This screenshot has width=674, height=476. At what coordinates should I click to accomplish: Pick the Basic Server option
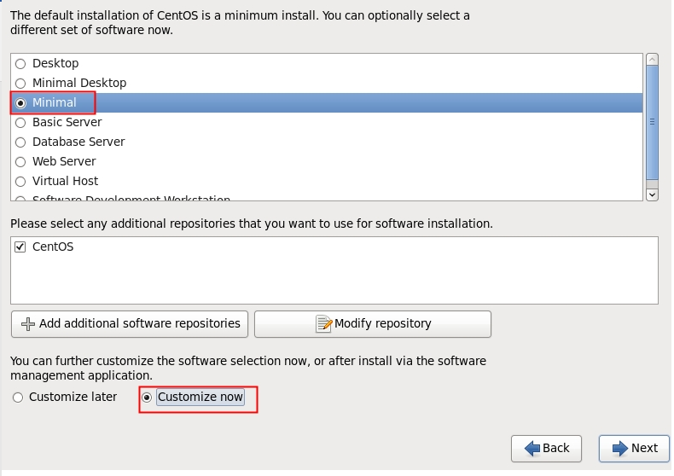pyautogui.click(x=20, y=123)
